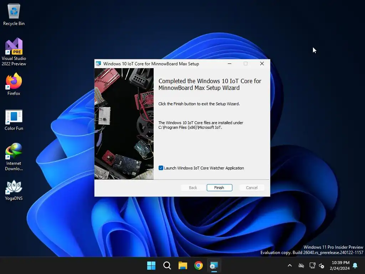Select Internet Download Manager desktop shortcut
365x274 pixels.
coord(14,157)
